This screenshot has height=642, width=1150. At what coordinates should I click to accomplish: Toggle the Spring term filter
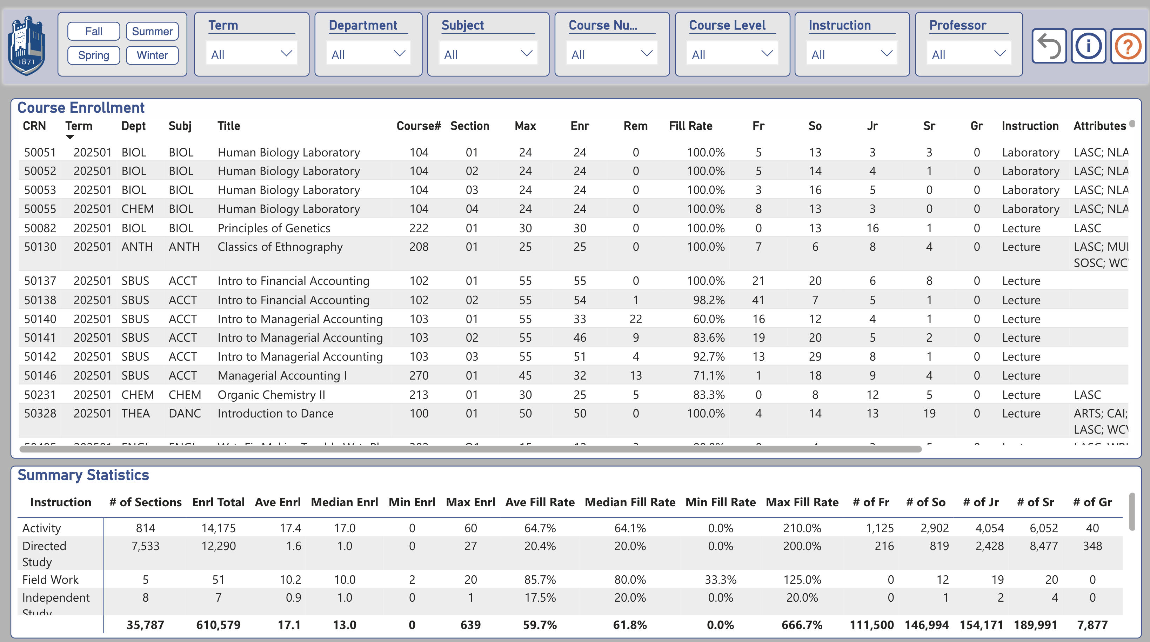click(93, 55)
